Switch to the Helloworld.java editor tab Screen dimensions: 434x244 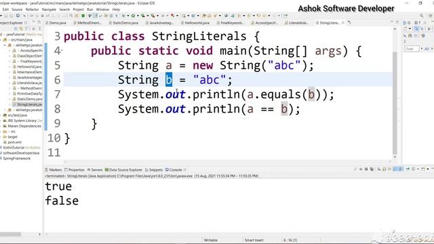pyautogui.click(x=195, y=22)
